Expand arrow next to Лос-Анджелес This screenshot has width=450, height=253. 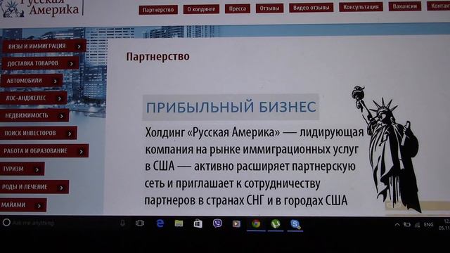pos(59,99)
